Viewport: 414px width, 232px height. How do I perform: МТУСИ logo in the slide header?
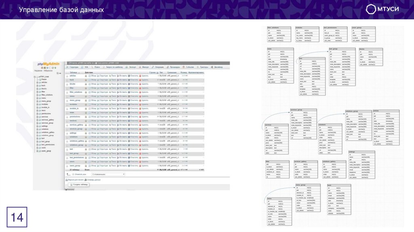(x=382, y=9)
